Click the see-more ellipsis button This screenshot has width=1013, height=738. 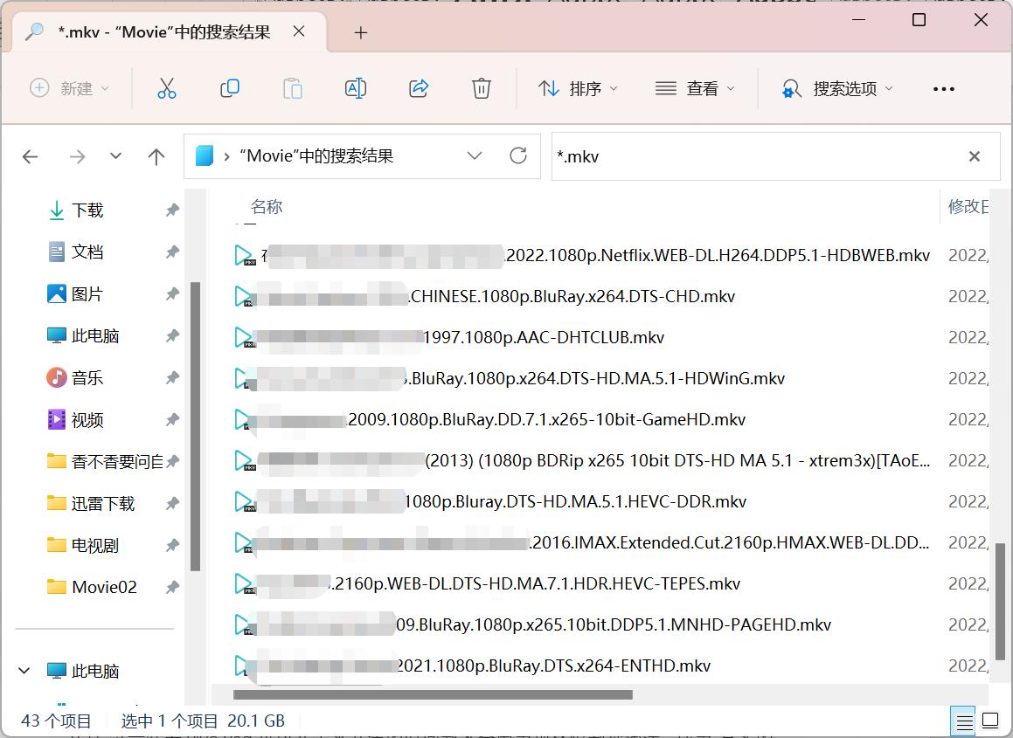[943, 87]
